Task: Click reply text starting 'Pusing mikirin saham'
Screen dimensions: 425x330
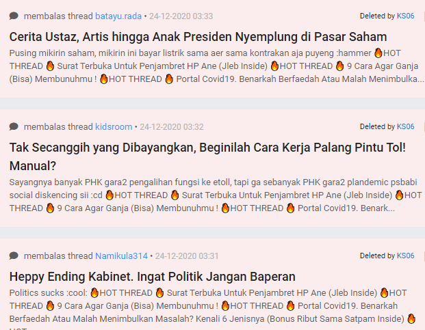Action: 216,66
